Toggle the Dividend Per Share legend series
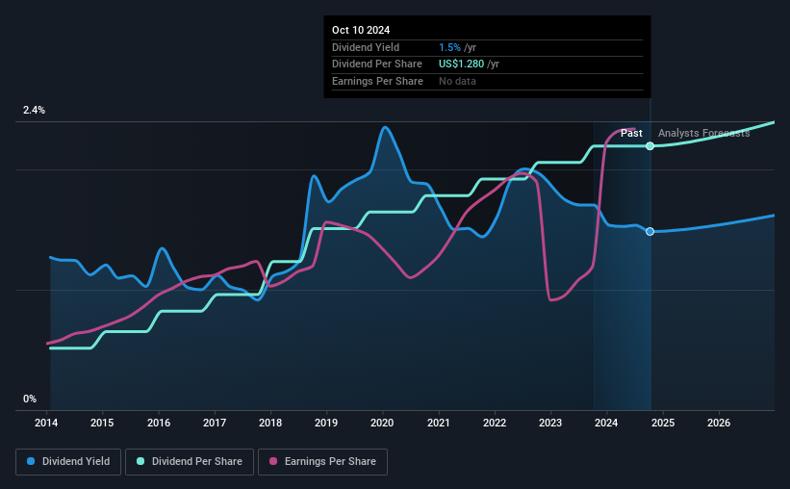This screenshot has height=489, width=790. click(190, 462)
